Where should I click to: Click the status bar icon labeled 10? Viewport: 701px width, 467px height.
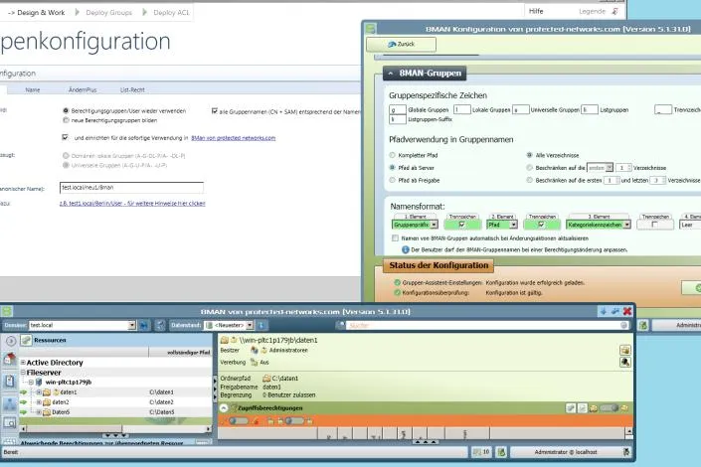[481, 452]
